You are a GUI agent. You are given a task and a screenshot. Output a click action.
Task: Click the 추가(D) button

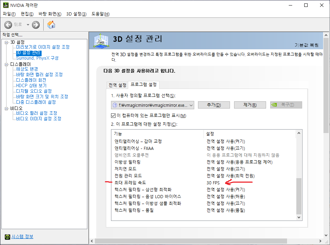[x=214, y=105]
